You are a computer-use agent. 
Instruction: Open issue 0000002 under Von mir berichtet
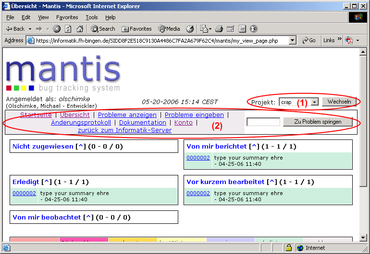tap(198, 158)
